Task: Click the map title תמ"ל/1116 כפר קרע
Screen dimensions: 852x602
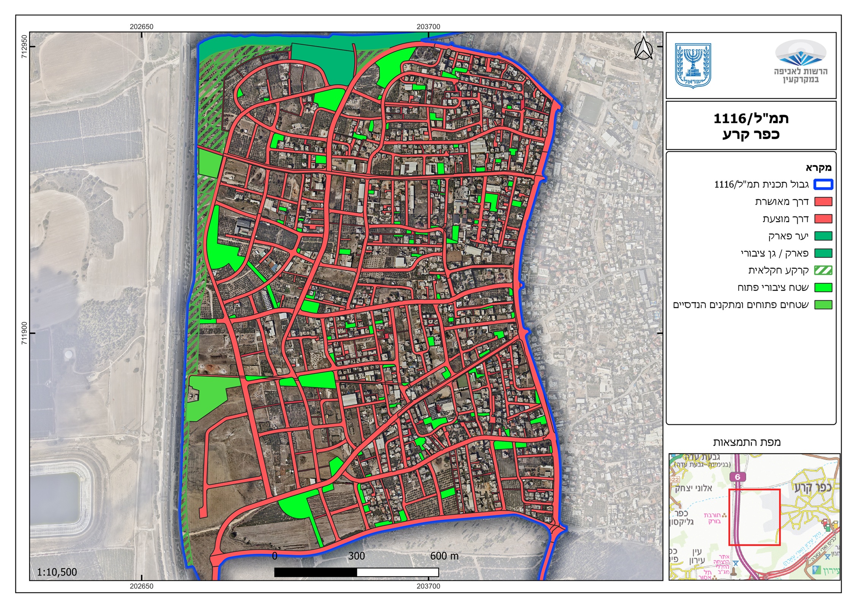Action: (751, 126)
